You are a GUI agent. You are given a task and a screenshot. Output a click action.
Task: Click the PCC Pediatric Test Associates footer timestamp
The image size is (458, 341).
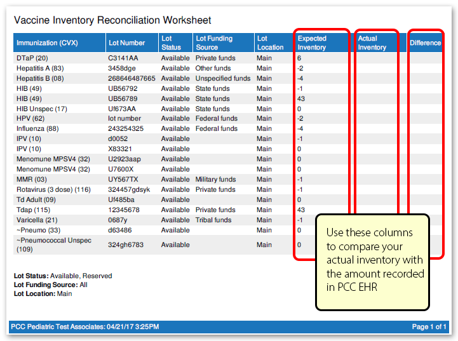click(85, 326)
